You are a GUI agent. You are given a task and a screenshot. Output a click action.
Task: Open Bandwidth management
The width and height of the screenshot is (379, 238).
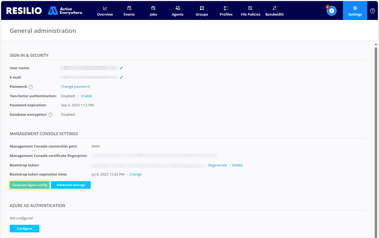[x=274, y=11]
